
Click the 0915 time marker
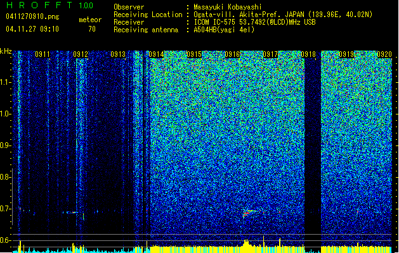(194, 54)
